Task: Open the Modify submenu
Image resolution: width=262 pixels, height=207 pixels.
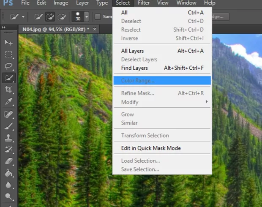Action: (162, 102)
